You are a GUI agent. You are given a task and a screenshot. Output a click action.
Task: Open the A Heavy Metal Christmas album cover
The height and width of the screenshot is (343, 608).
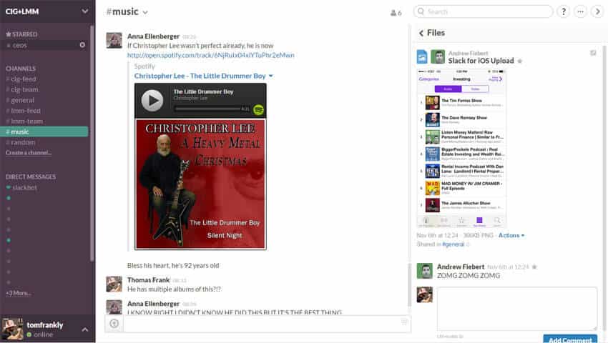coord(200,184)
